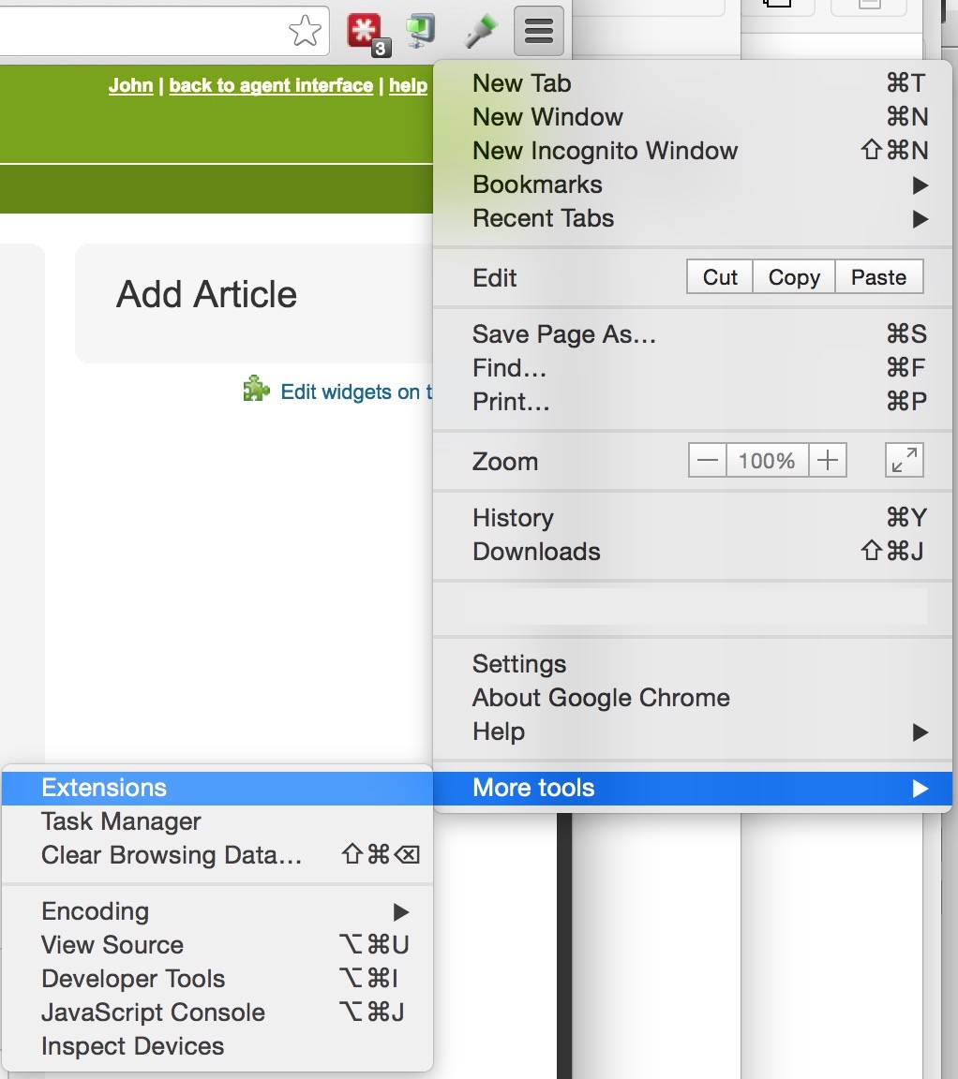The width and height of the screenshot is (958, 1079).
Task: Open Developer Tools menu item
Action: point(133,979)
